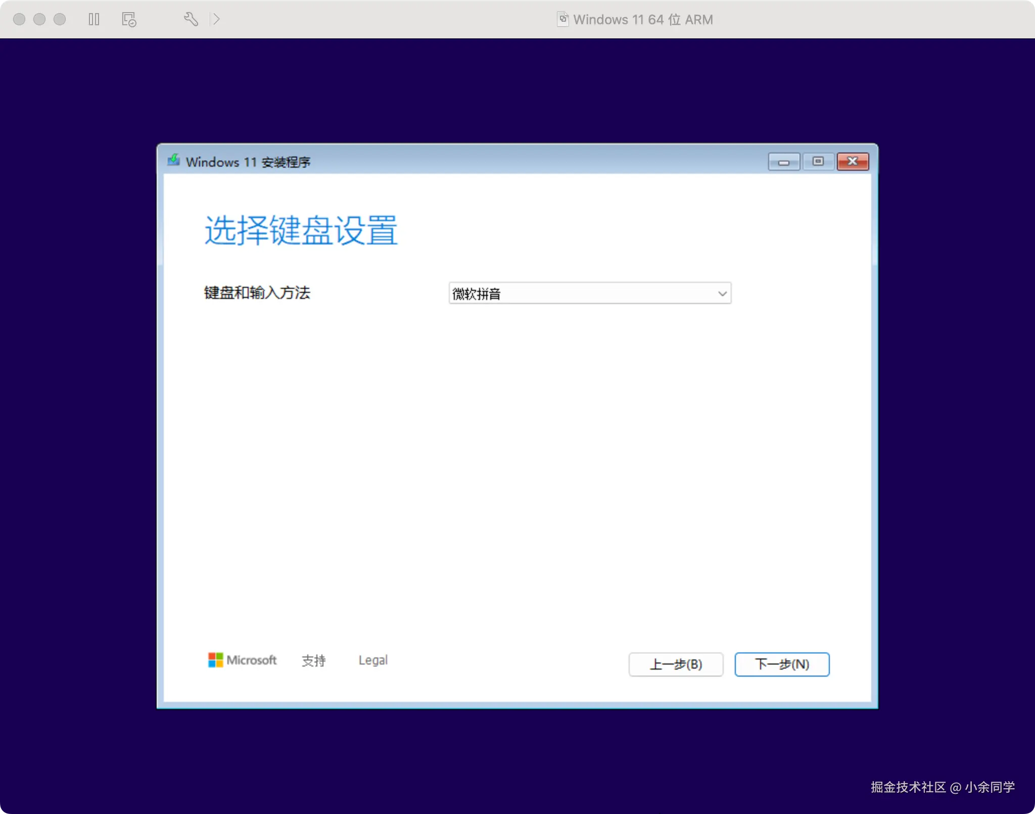Click the 选择键盘设置 heading text

tap(301, 230)
